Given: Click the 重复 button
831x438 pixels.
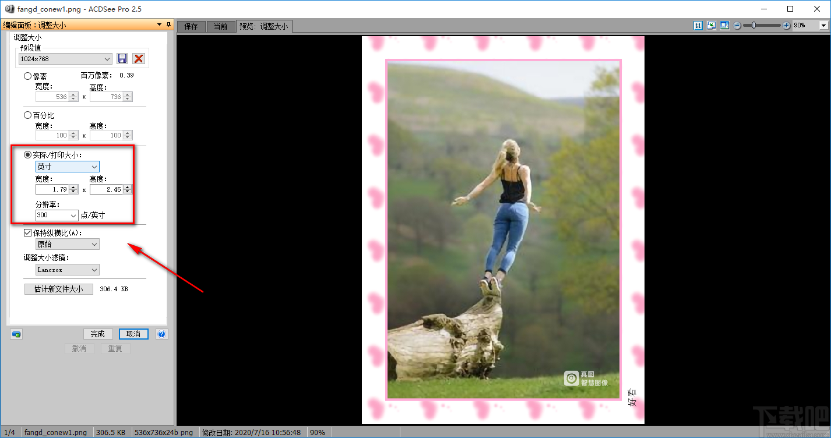Looking at the screenshot, I should [x=115, y=349].
